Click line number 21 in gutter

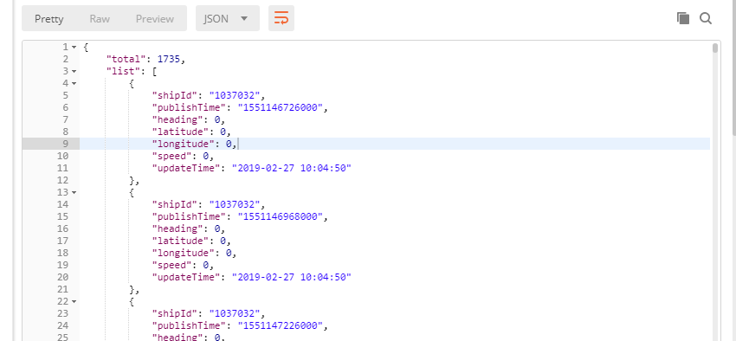point(62,290)
